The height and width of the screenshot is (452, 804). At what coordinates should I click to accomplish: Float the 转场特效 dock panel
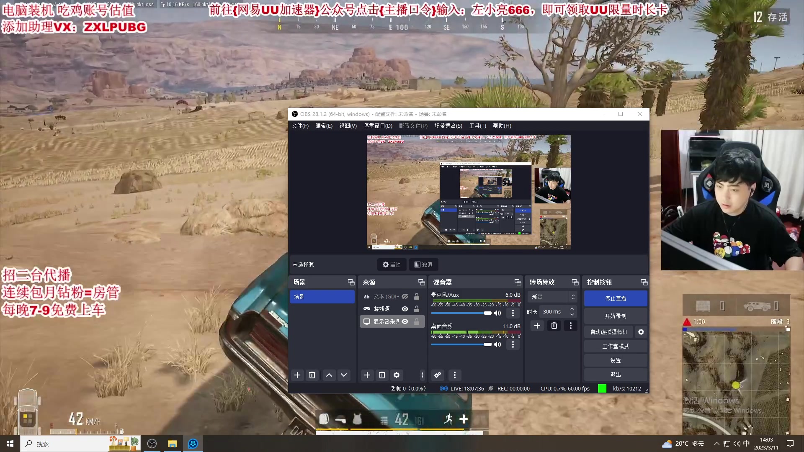click(575, 282)
